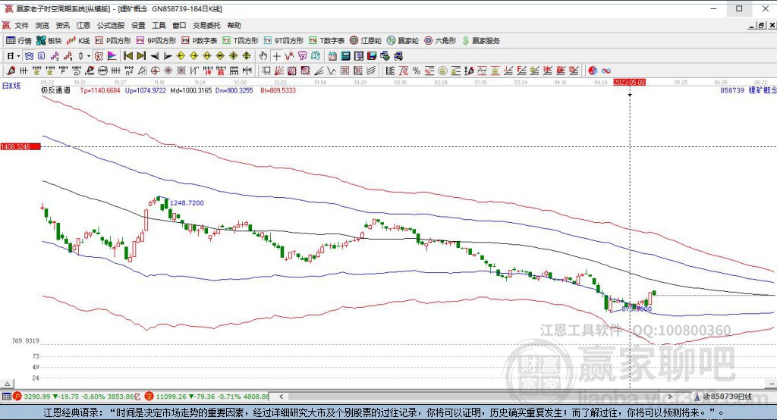Open the 江恩 menu
Image resolution: width=777 pixels, height=420 pixels.
click(83, 25)
